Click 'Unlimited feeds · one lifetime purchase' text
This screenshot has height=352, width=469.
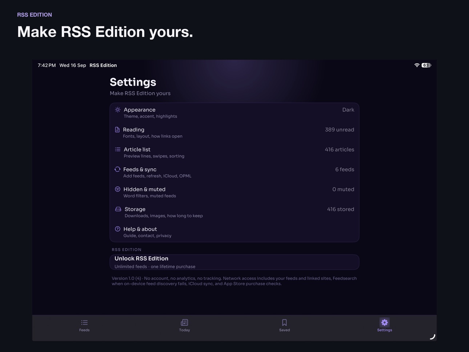(155, 267)
